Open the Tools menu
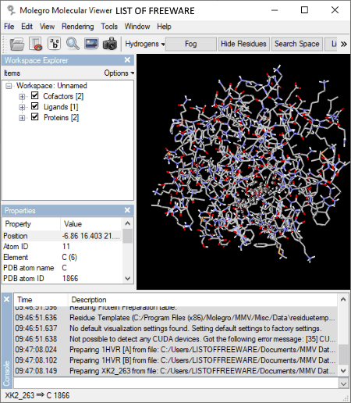The height and width of the screenshot is (403, 351). [x=109, y=27]
